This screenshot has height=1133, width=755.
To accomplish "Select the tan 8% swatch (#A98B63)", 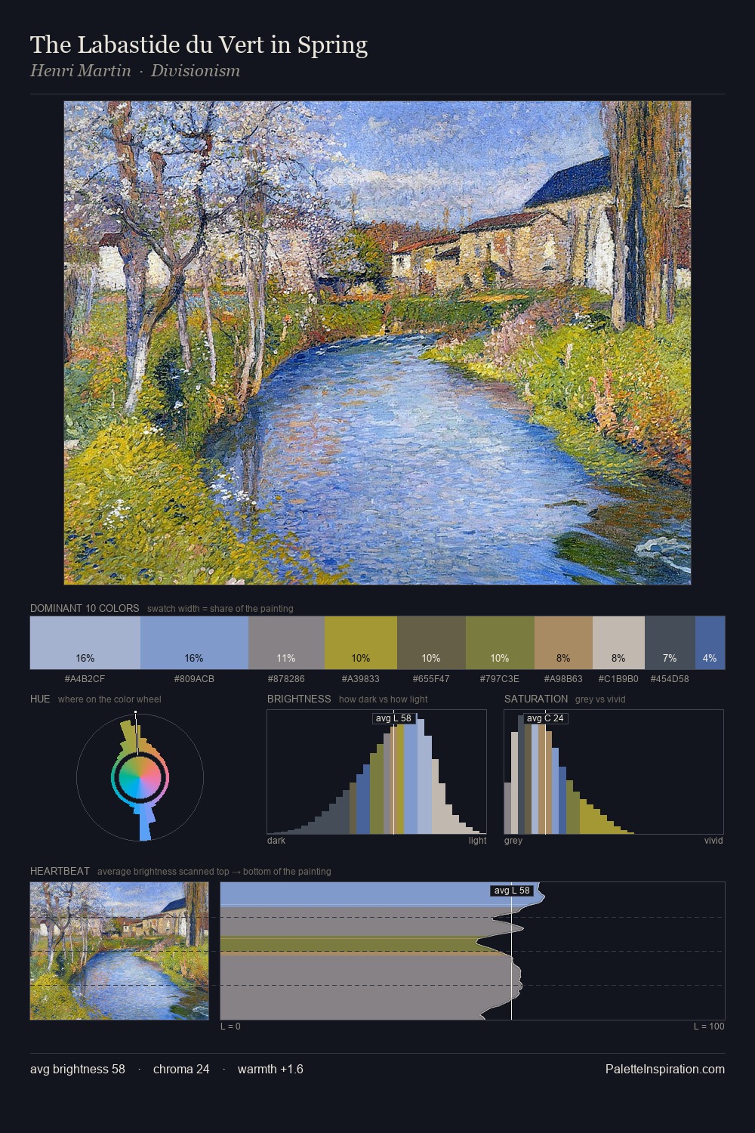I will (x=563, y=643).
